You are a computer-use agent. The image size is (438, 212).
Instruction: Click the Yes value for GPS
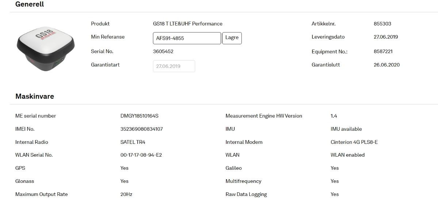click(124, 168)
